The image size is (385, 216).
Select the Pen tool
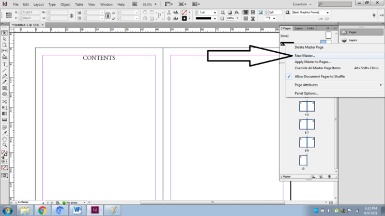click(5, 76)
